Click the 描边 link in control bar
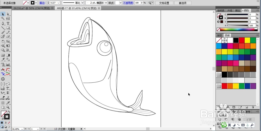Viewport: 261px width, 131px height. point(42,3)
